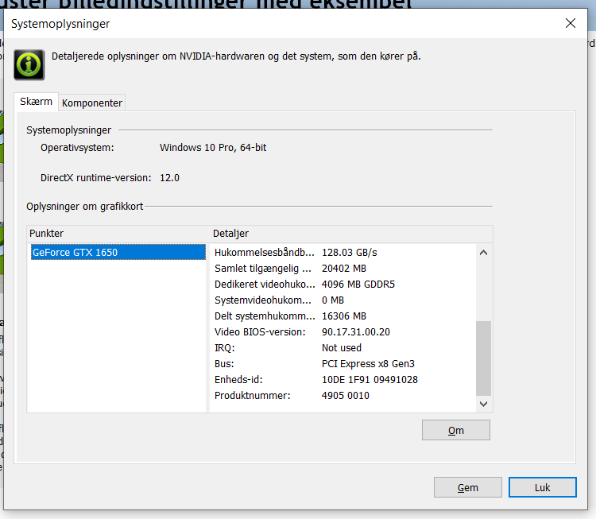Click the Luk close button

click(543, 487)
